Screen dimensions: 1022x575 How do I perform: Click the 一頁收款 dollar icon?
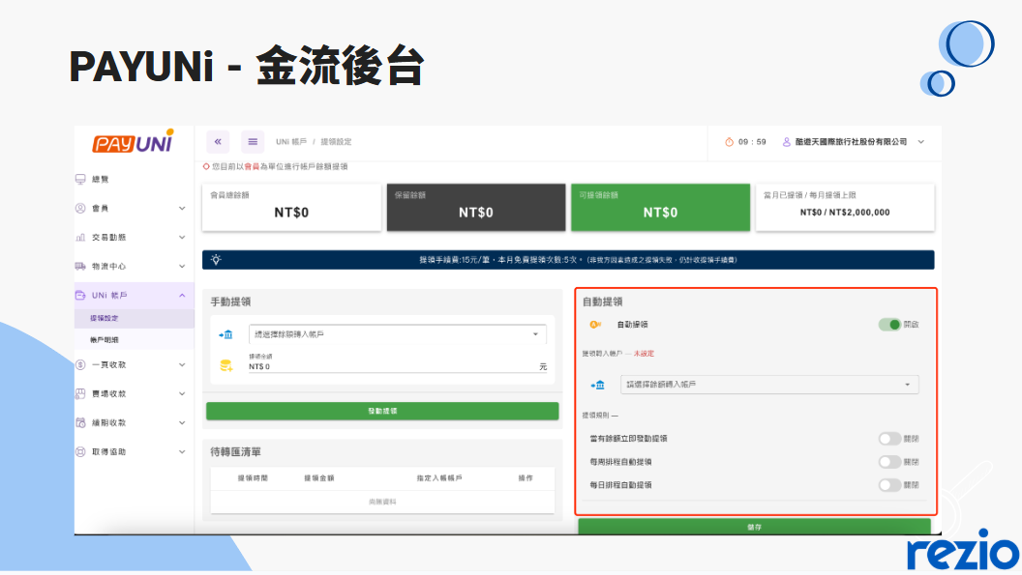(80, 364)
